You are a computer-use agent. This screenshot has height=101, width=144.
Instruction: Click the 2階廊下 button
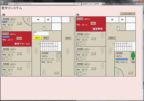coord(112,38)
